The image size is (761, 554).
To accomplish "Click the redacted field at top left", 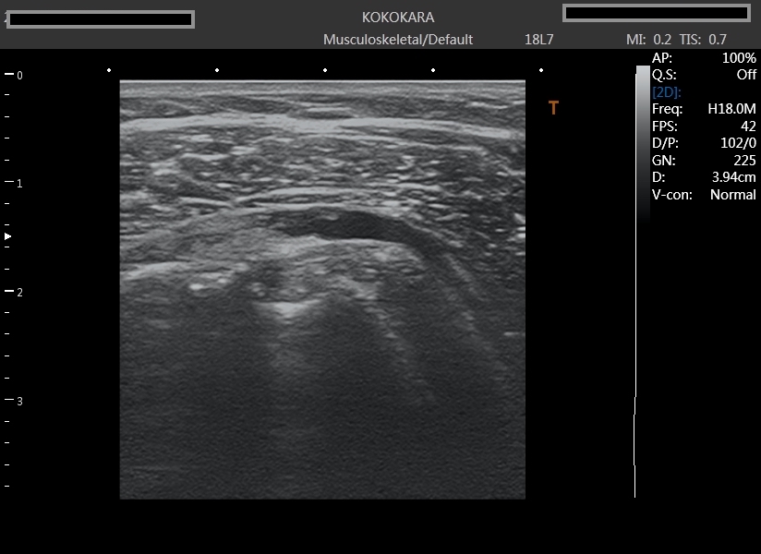I will click(101, 19).
